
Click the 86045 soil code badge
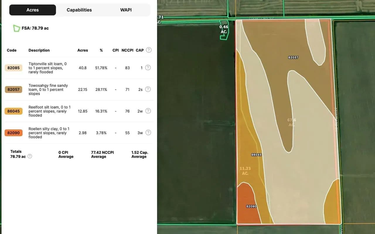coord(13,111)
